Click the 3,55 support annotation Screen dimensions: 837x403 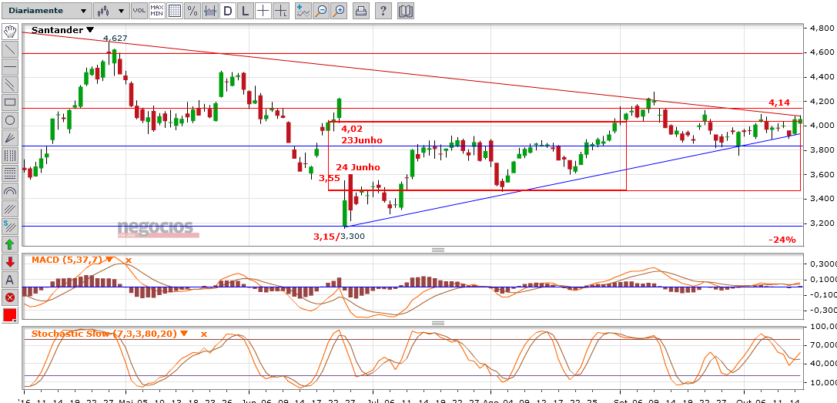pos(330,177)
